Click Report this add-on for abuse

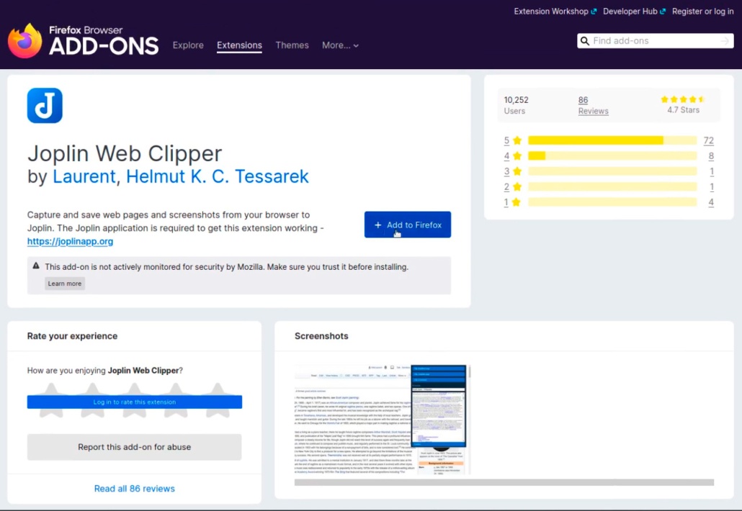click(x=135, y=447)
